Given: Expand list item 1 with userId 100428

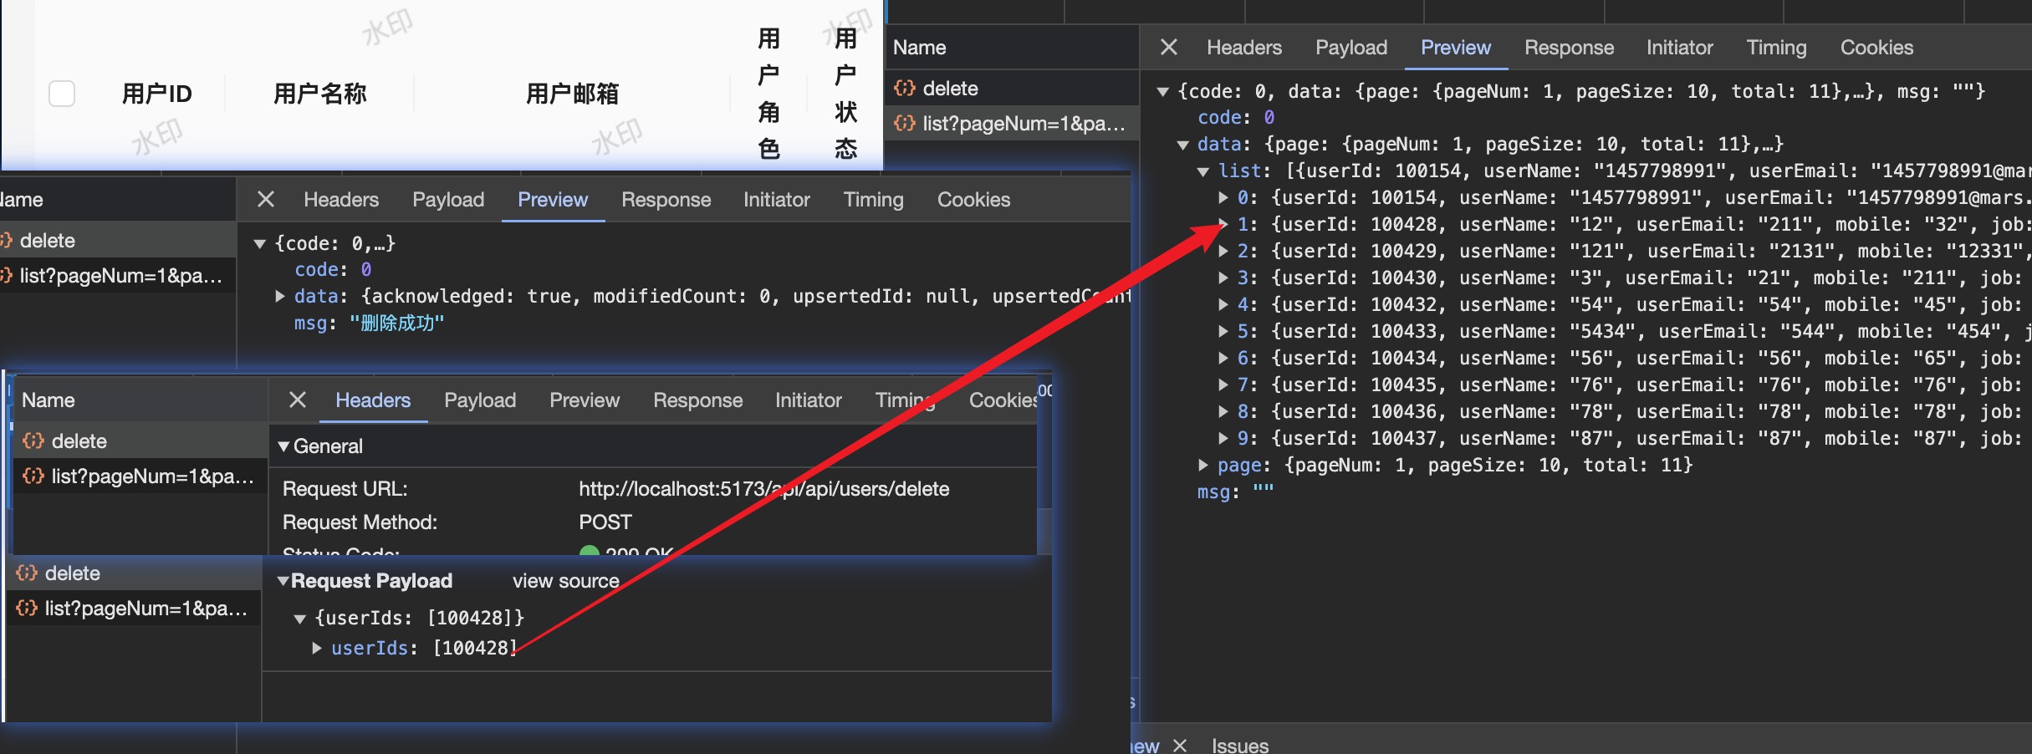Looking at the screenshot, I should coord(1223,224).
